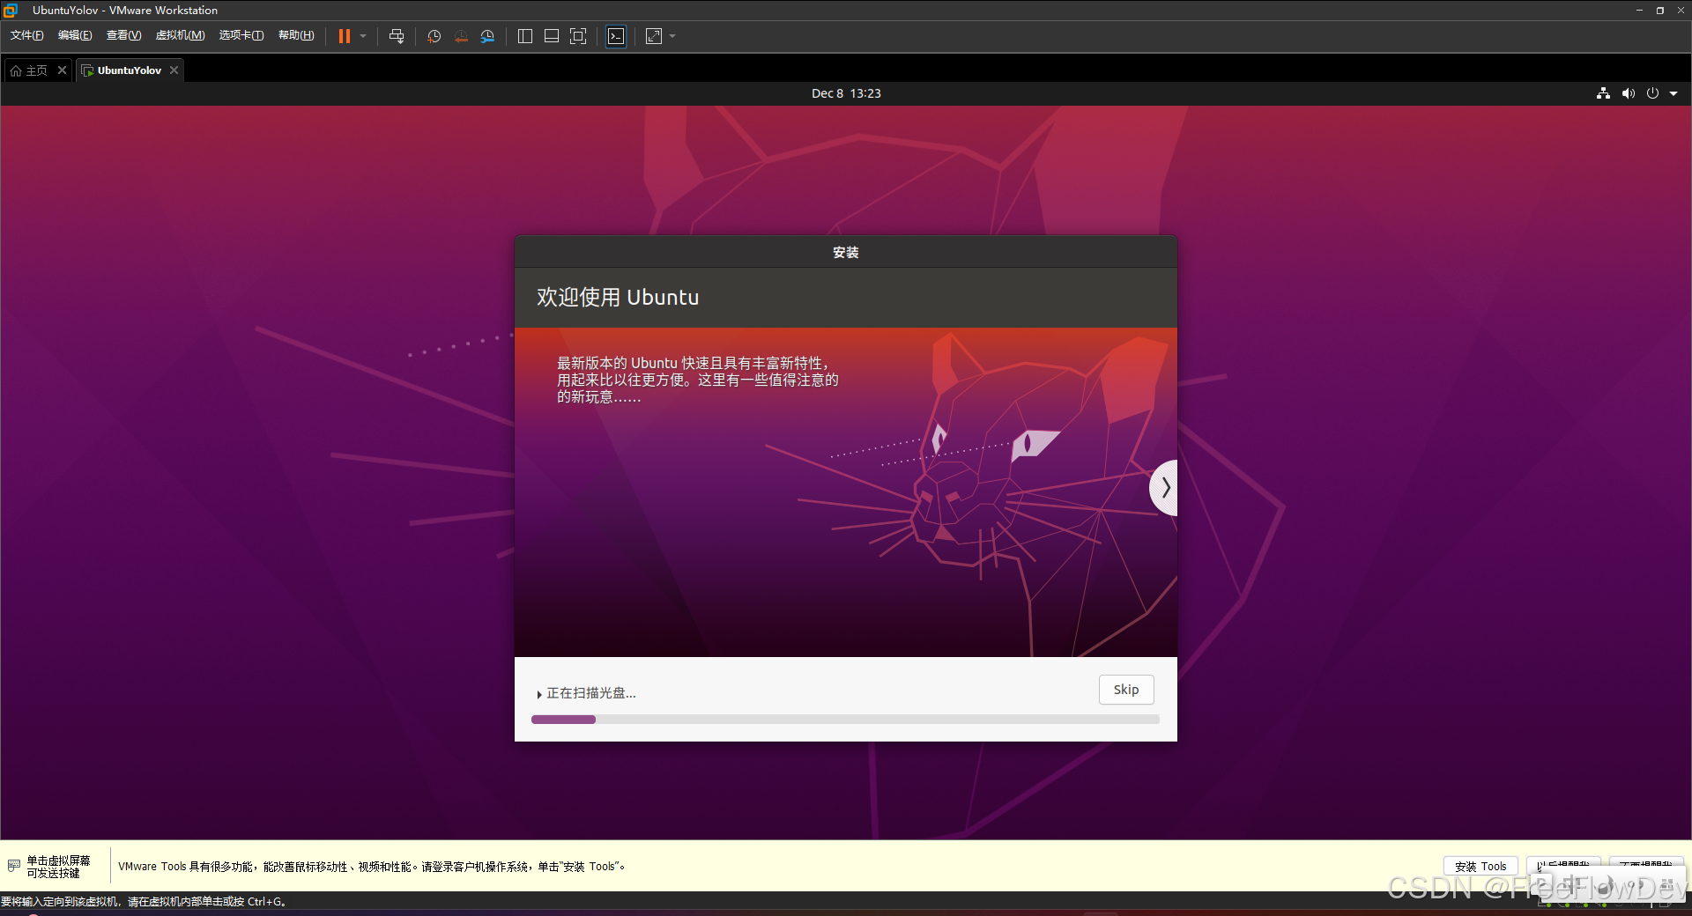
Task: Toggle the console view terminal icon
Action: pyautogui.click(x=616, y=36)
